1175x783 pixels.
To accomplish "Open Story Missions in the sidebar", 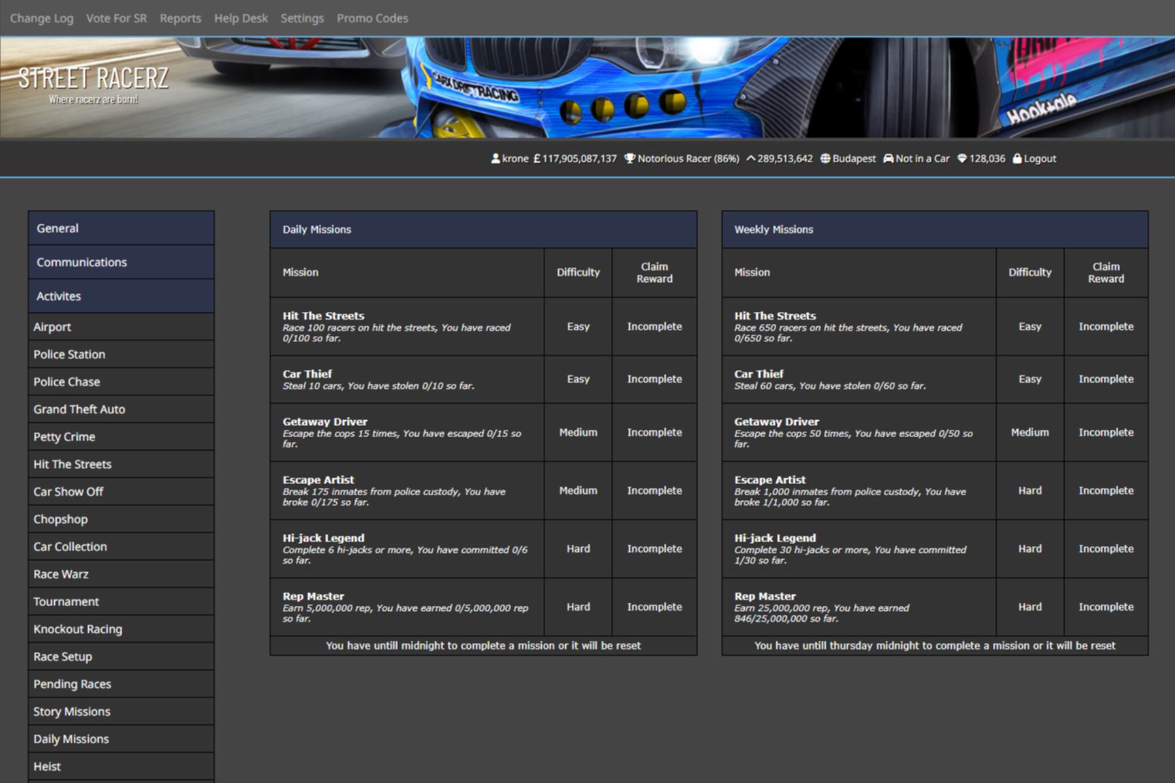I will coord(121,711).
